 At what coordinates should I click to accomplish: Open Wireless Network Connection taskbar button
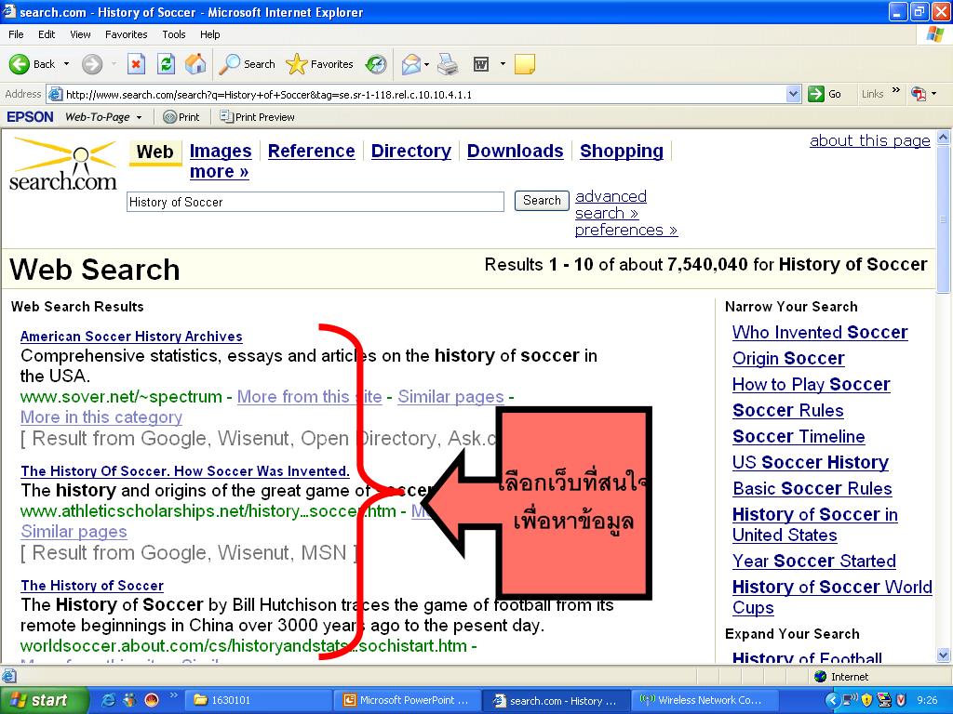click(705, 700)
